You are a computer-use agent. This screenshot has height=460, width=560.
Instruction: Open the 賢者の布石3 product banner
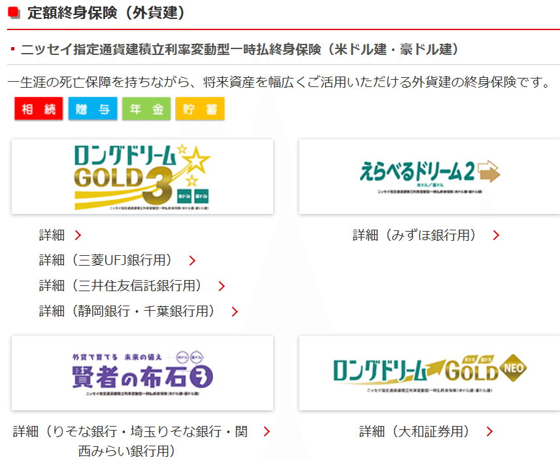click(142, 373)
